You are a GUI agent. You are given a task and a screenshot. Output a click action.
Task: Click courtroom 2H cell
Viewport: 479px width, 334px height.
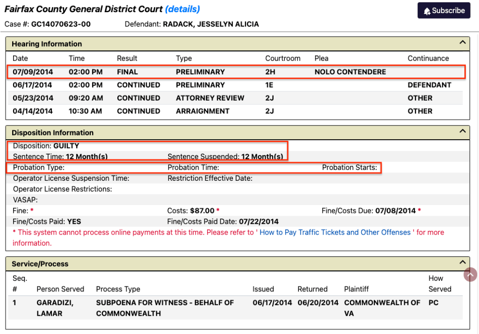tap(270, 72)
